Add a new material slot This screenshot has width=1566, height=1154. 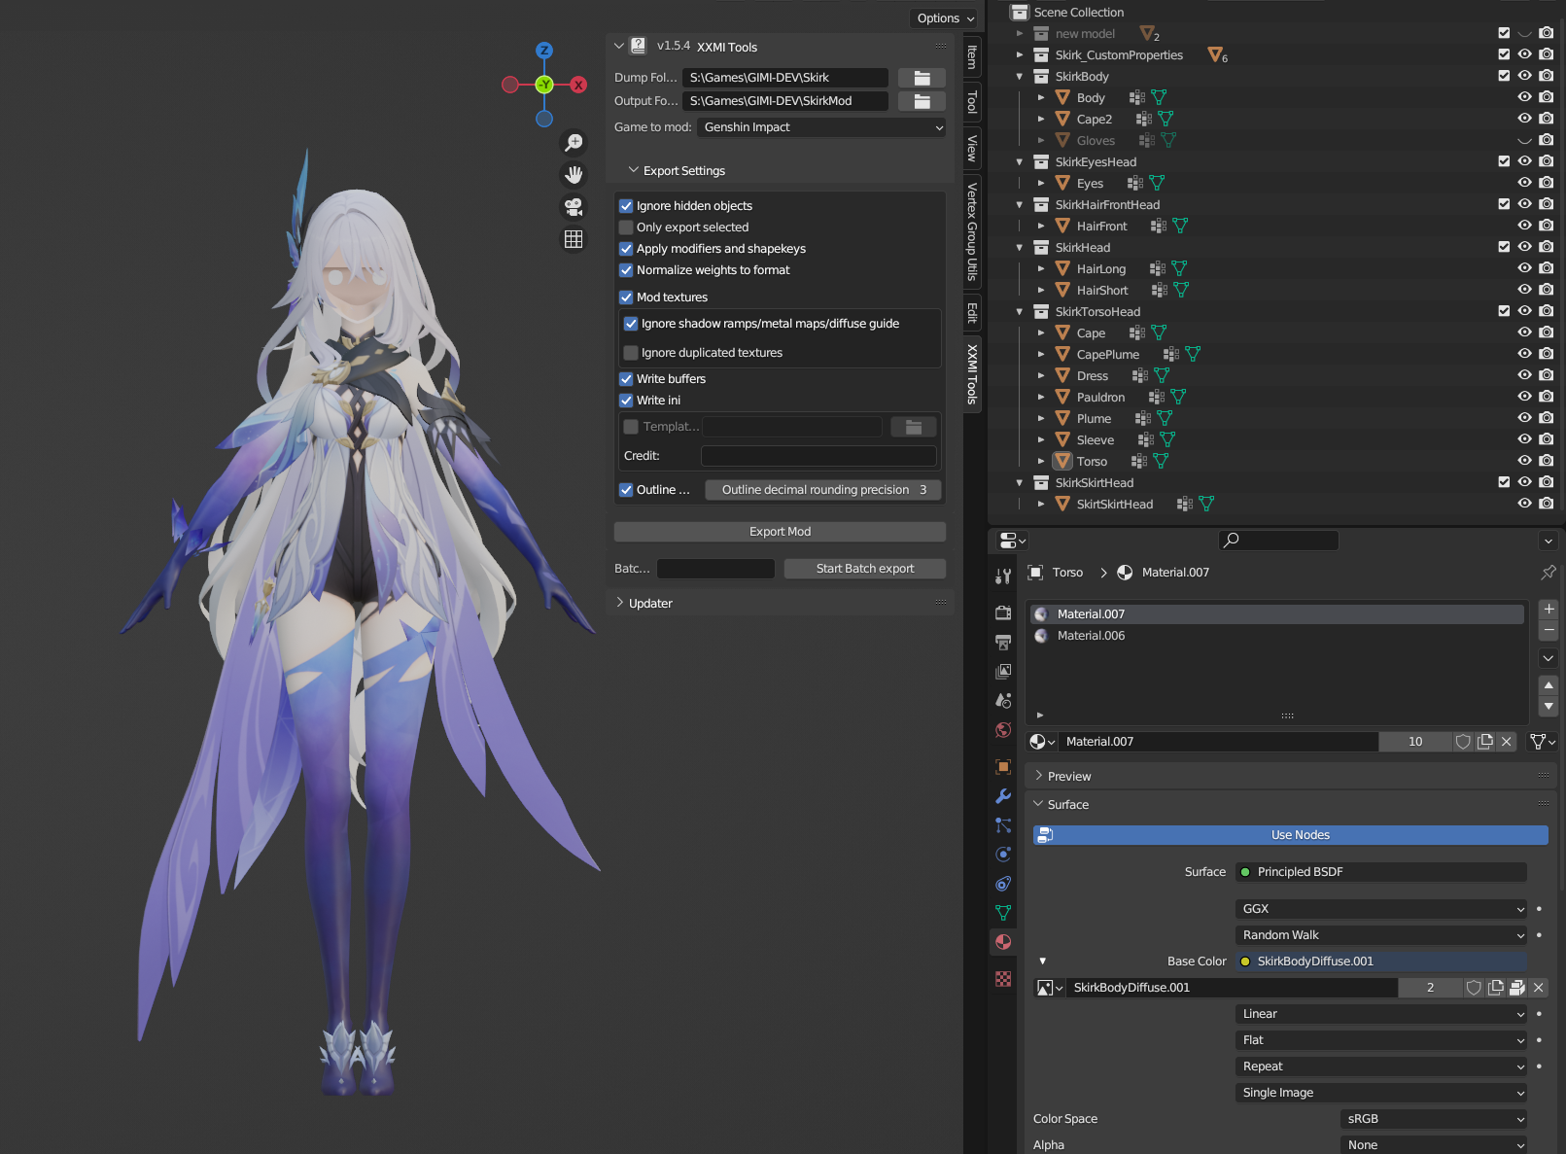(1549, 610)
